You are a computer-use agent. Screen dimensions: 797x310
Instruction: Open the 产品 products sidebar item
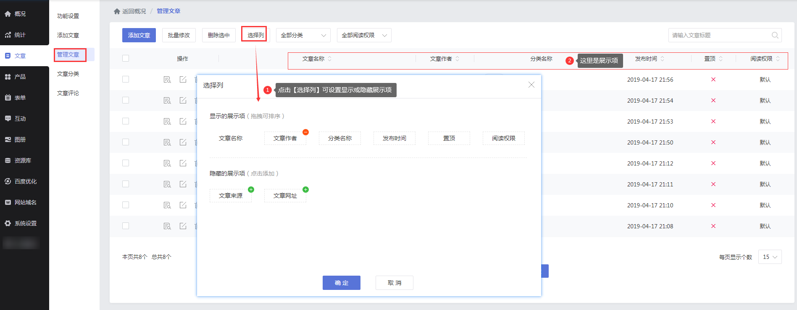tap(15, 77)
